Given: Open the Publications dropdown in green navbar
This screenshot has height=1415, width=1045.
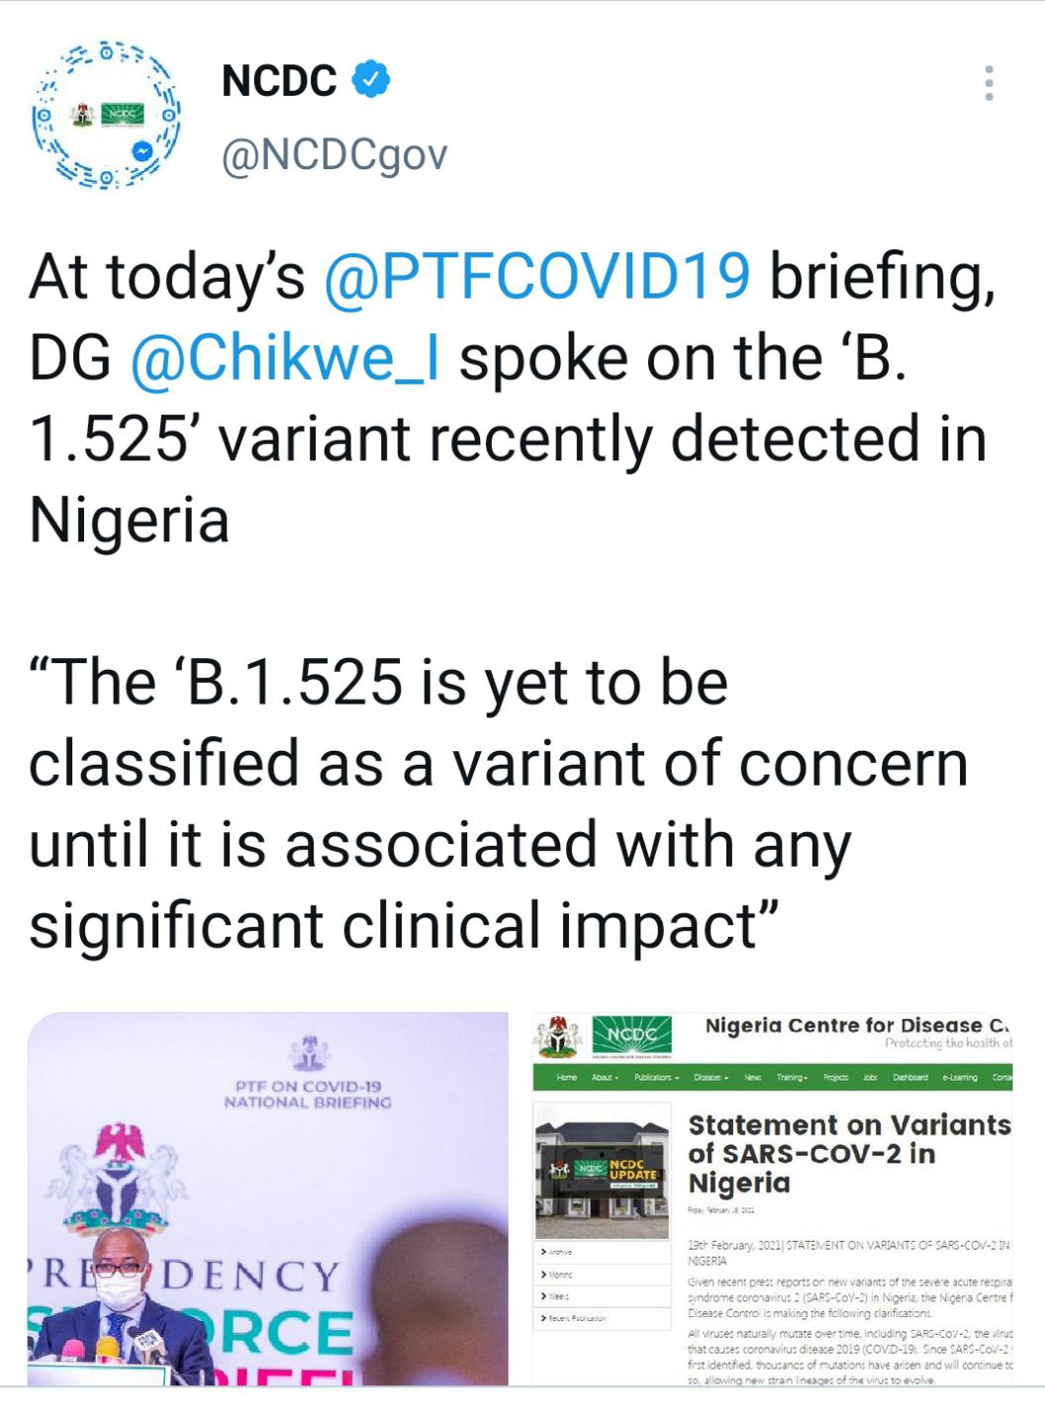Looking at the screenshot, I should (x=657, y=1077).
